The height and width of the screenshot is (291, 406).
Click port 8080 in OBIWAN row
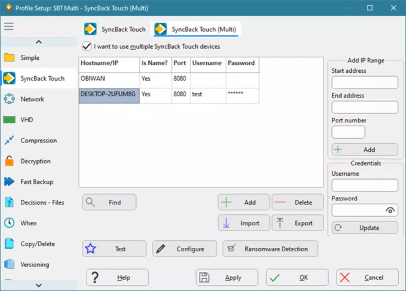[181, 80]
